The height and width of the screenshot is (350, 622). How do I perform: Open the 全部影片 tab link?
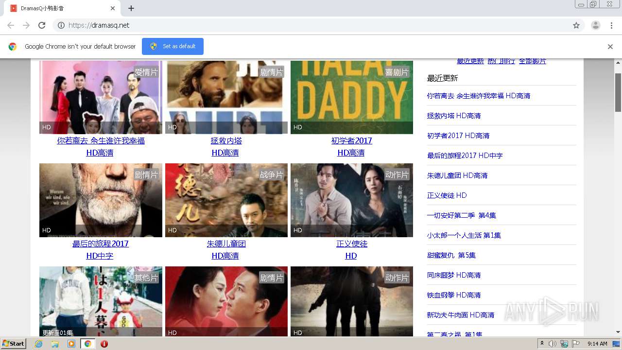(533, 61)
